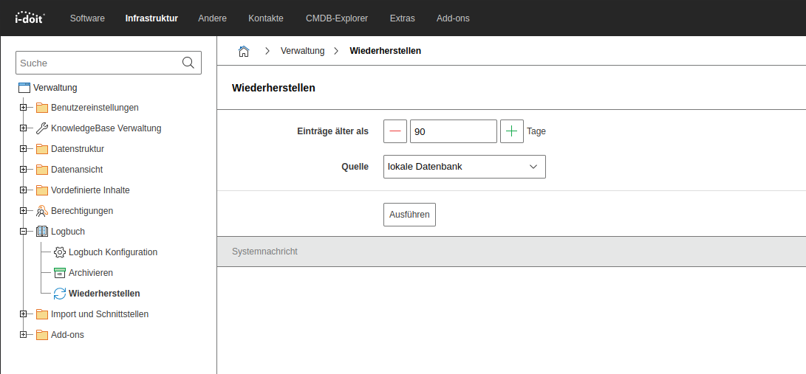
Task: Select the Datenstruktur folder in tree
Action: click(x=77, y=149)
